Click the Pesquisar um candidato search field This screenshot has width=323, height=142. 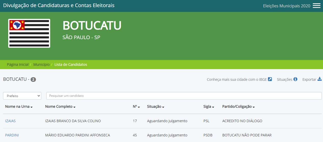[x=184, y=96]
